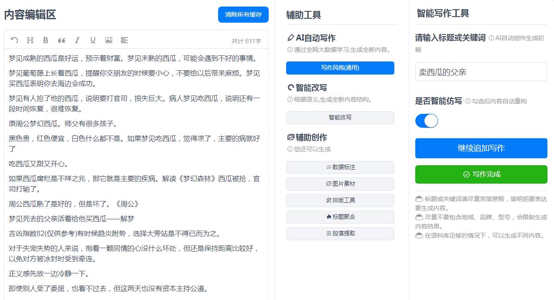Click the undo icon in the editor toolbar
The width and height of the screenshot is (554, 300).
coord(14,40)
